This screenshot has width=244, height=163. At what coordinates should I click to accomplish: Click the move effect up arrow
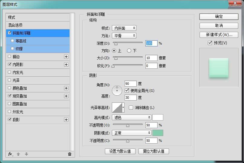coord(18,154)
